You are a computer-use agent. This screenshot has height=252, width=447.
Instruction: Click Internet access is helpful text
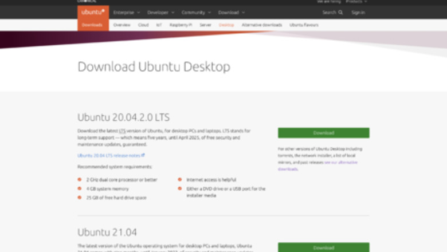click(211, 180)
